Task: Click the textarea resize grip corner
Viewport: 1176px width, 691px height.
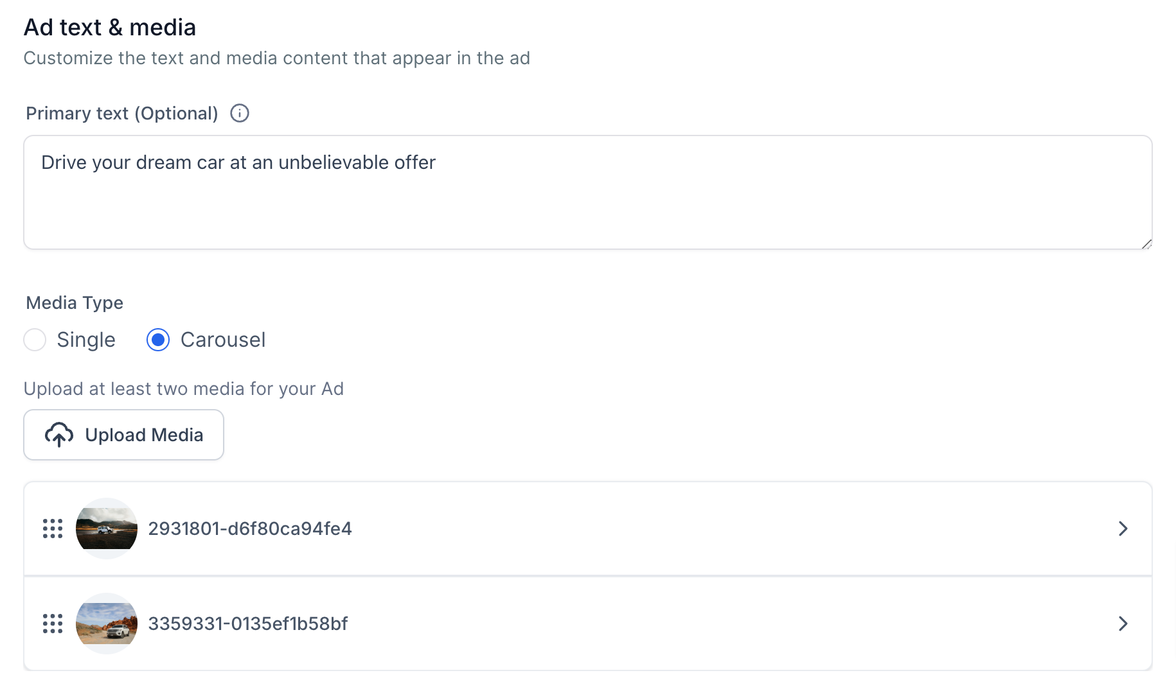Action: (1146, 243)
